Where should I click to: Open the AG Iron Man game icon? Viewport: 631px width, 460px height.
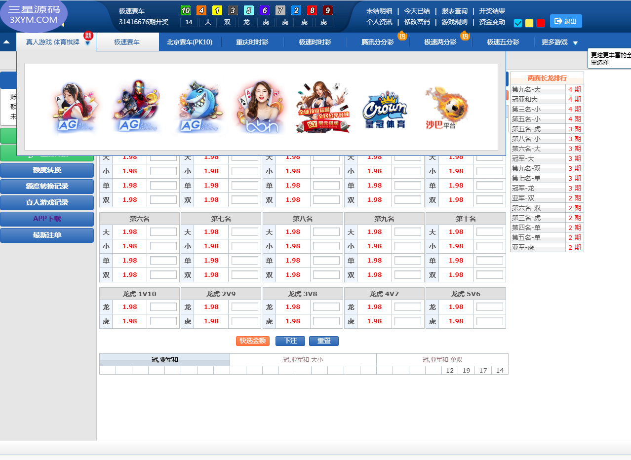point(136,107)
